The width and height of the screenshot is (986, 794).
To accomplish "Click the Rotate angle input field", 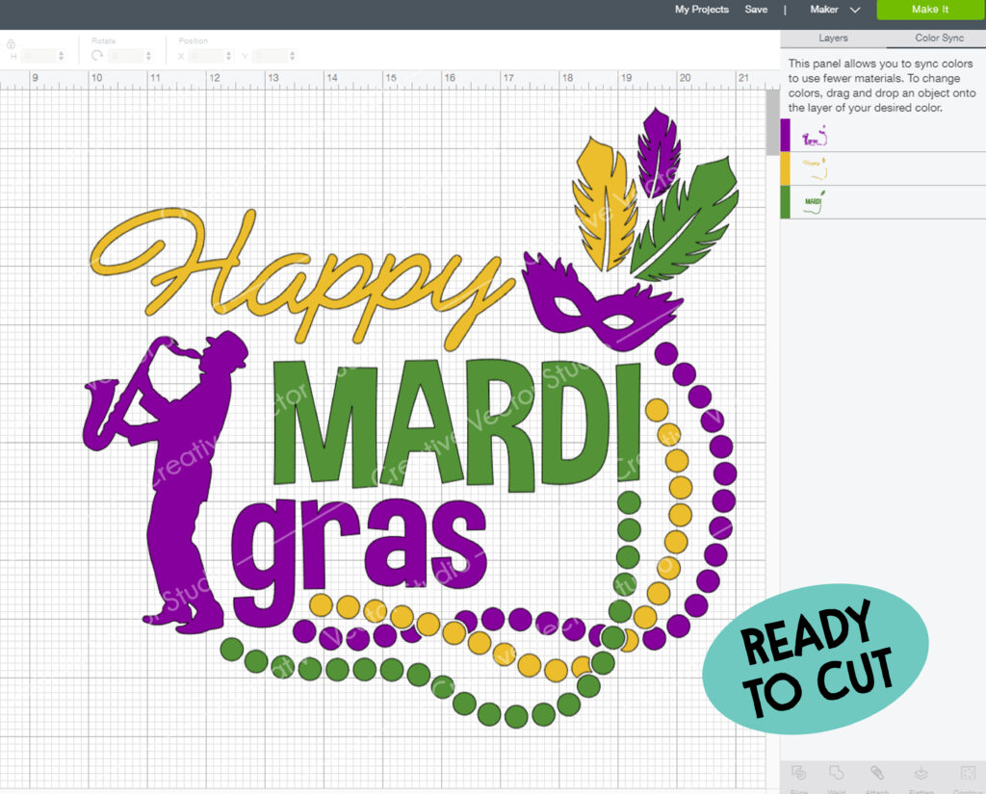I will coord(126,56).
